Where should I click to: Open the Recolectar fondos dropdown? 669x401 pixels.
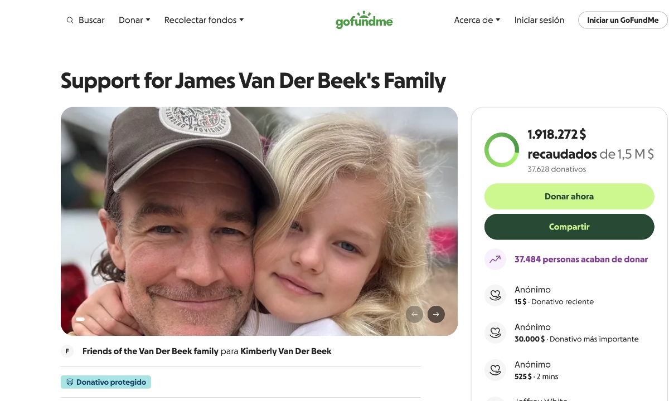(x=203, y=20)
